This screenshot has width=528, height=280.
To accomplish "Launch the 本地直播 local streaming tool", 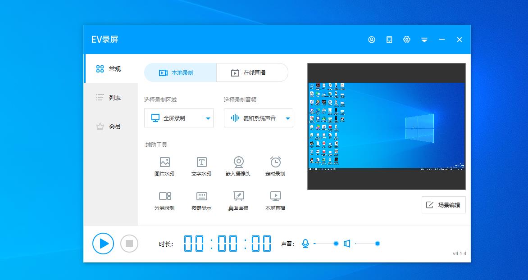I will click(275, 200).
